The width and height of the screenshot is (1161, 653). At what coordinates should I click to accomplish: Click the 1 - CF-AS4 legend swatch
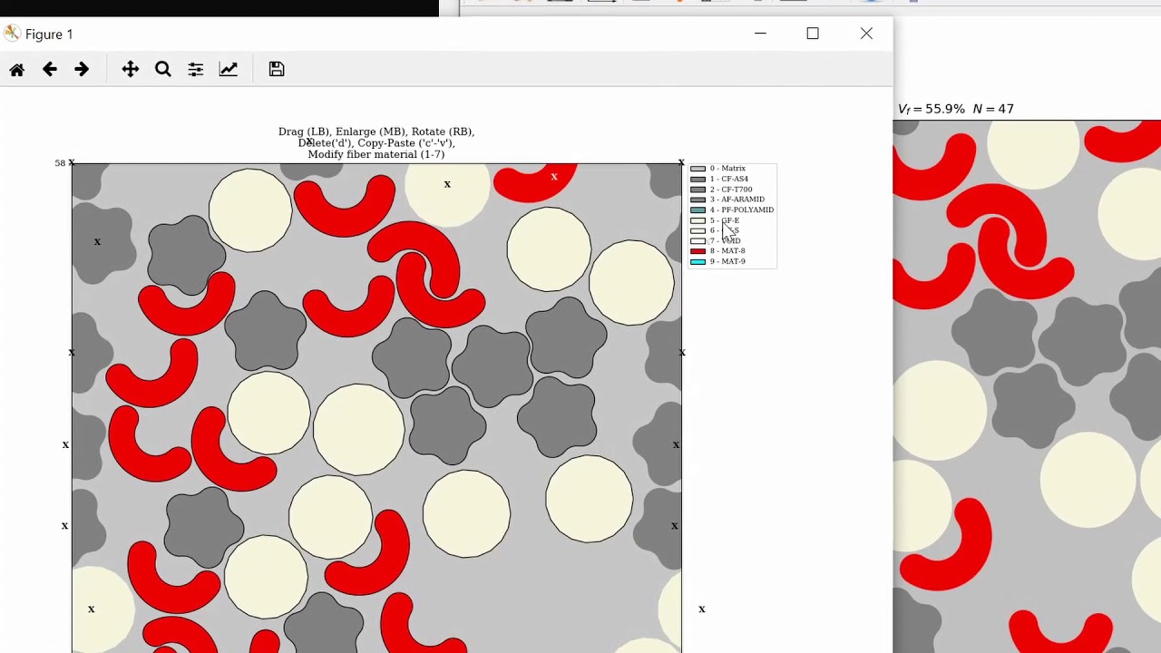698,179
